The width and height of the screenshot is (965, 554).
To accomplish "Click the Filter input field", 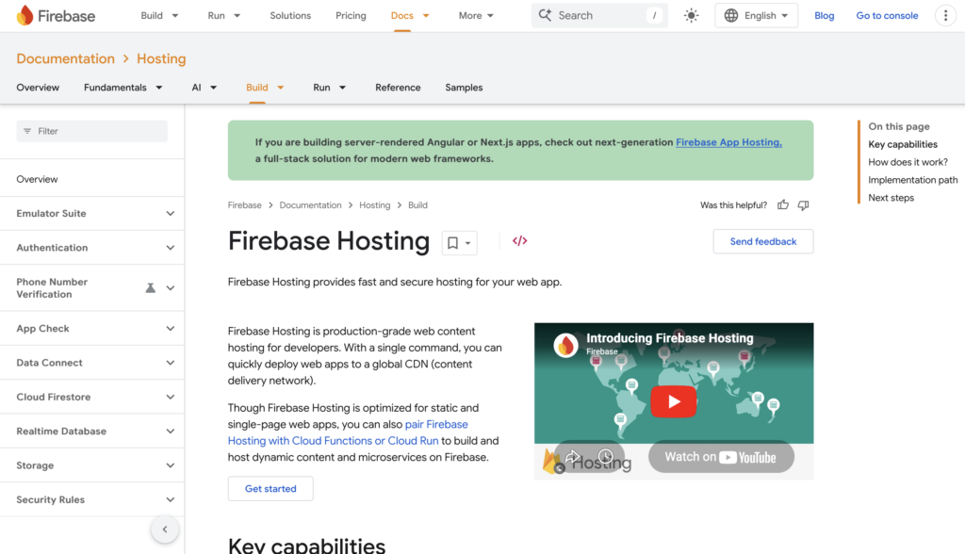I will [91, 130].
